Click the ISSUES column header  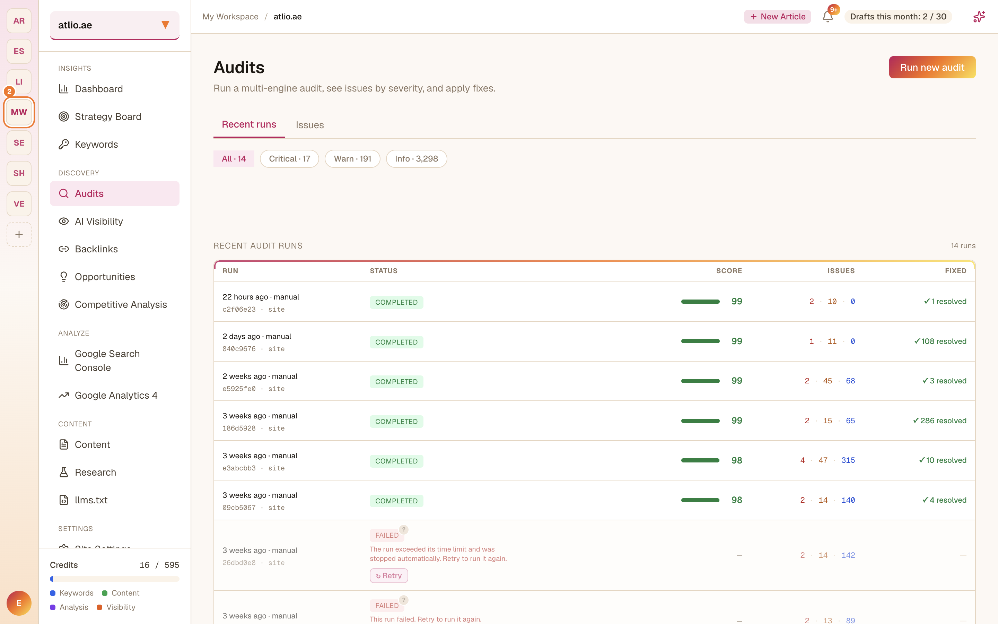click(841, 271)
